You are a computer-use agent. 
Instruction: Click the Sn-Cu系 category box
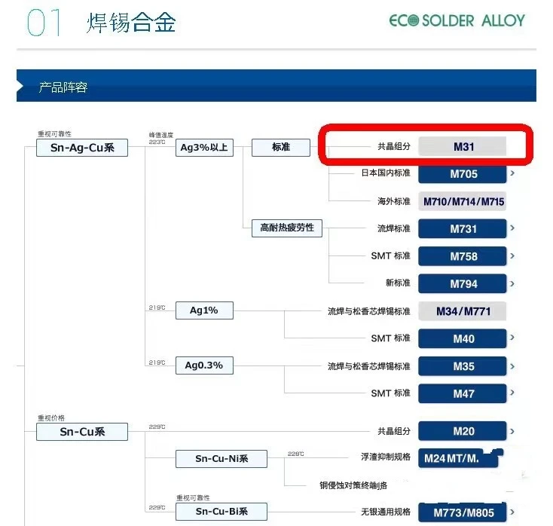[82, 432]
